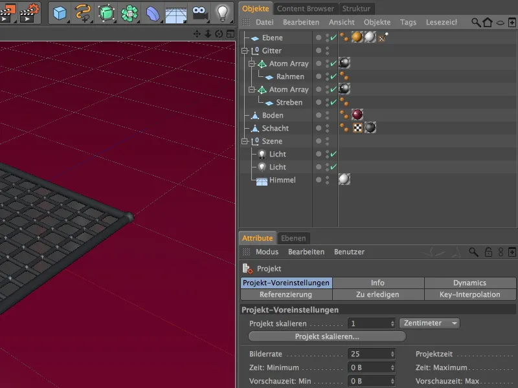The width and height of the screenshot is (518, 388).
Task: Collapse the Atom Array containing Streben
Action: point(252,89)
